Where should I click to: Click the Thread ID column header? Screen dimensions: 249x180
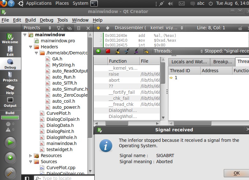(x=184, y=71)
